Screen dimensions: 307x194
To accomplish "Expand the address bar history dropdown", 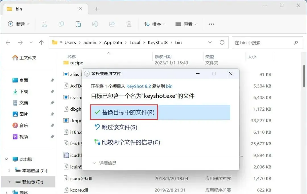I will point(210,42).
